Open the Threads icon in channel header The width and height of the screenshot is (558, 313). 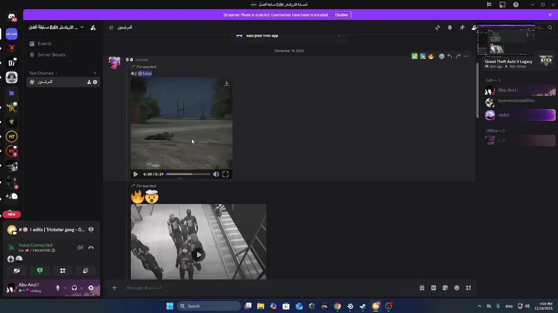point(438,27)
